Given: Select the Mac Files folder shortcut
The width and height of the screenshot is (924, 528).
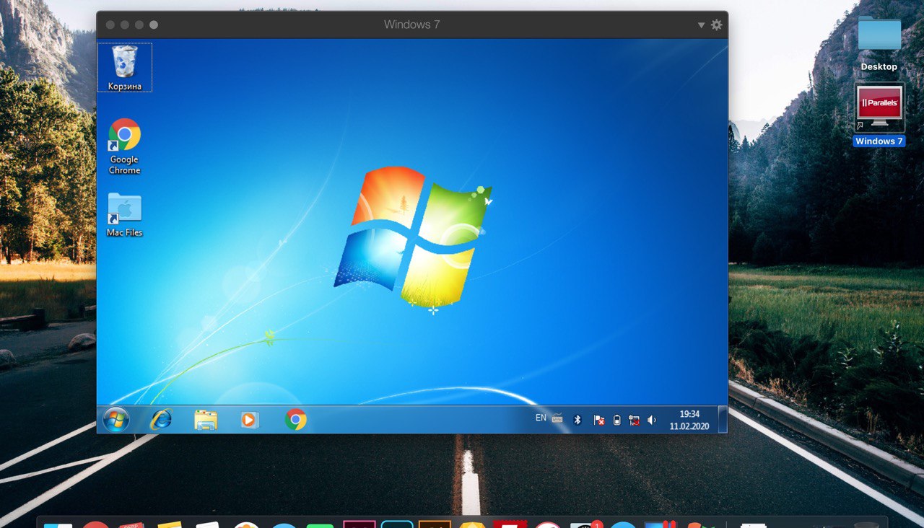Looking at the screenshot, I should [x=124, y=214].
